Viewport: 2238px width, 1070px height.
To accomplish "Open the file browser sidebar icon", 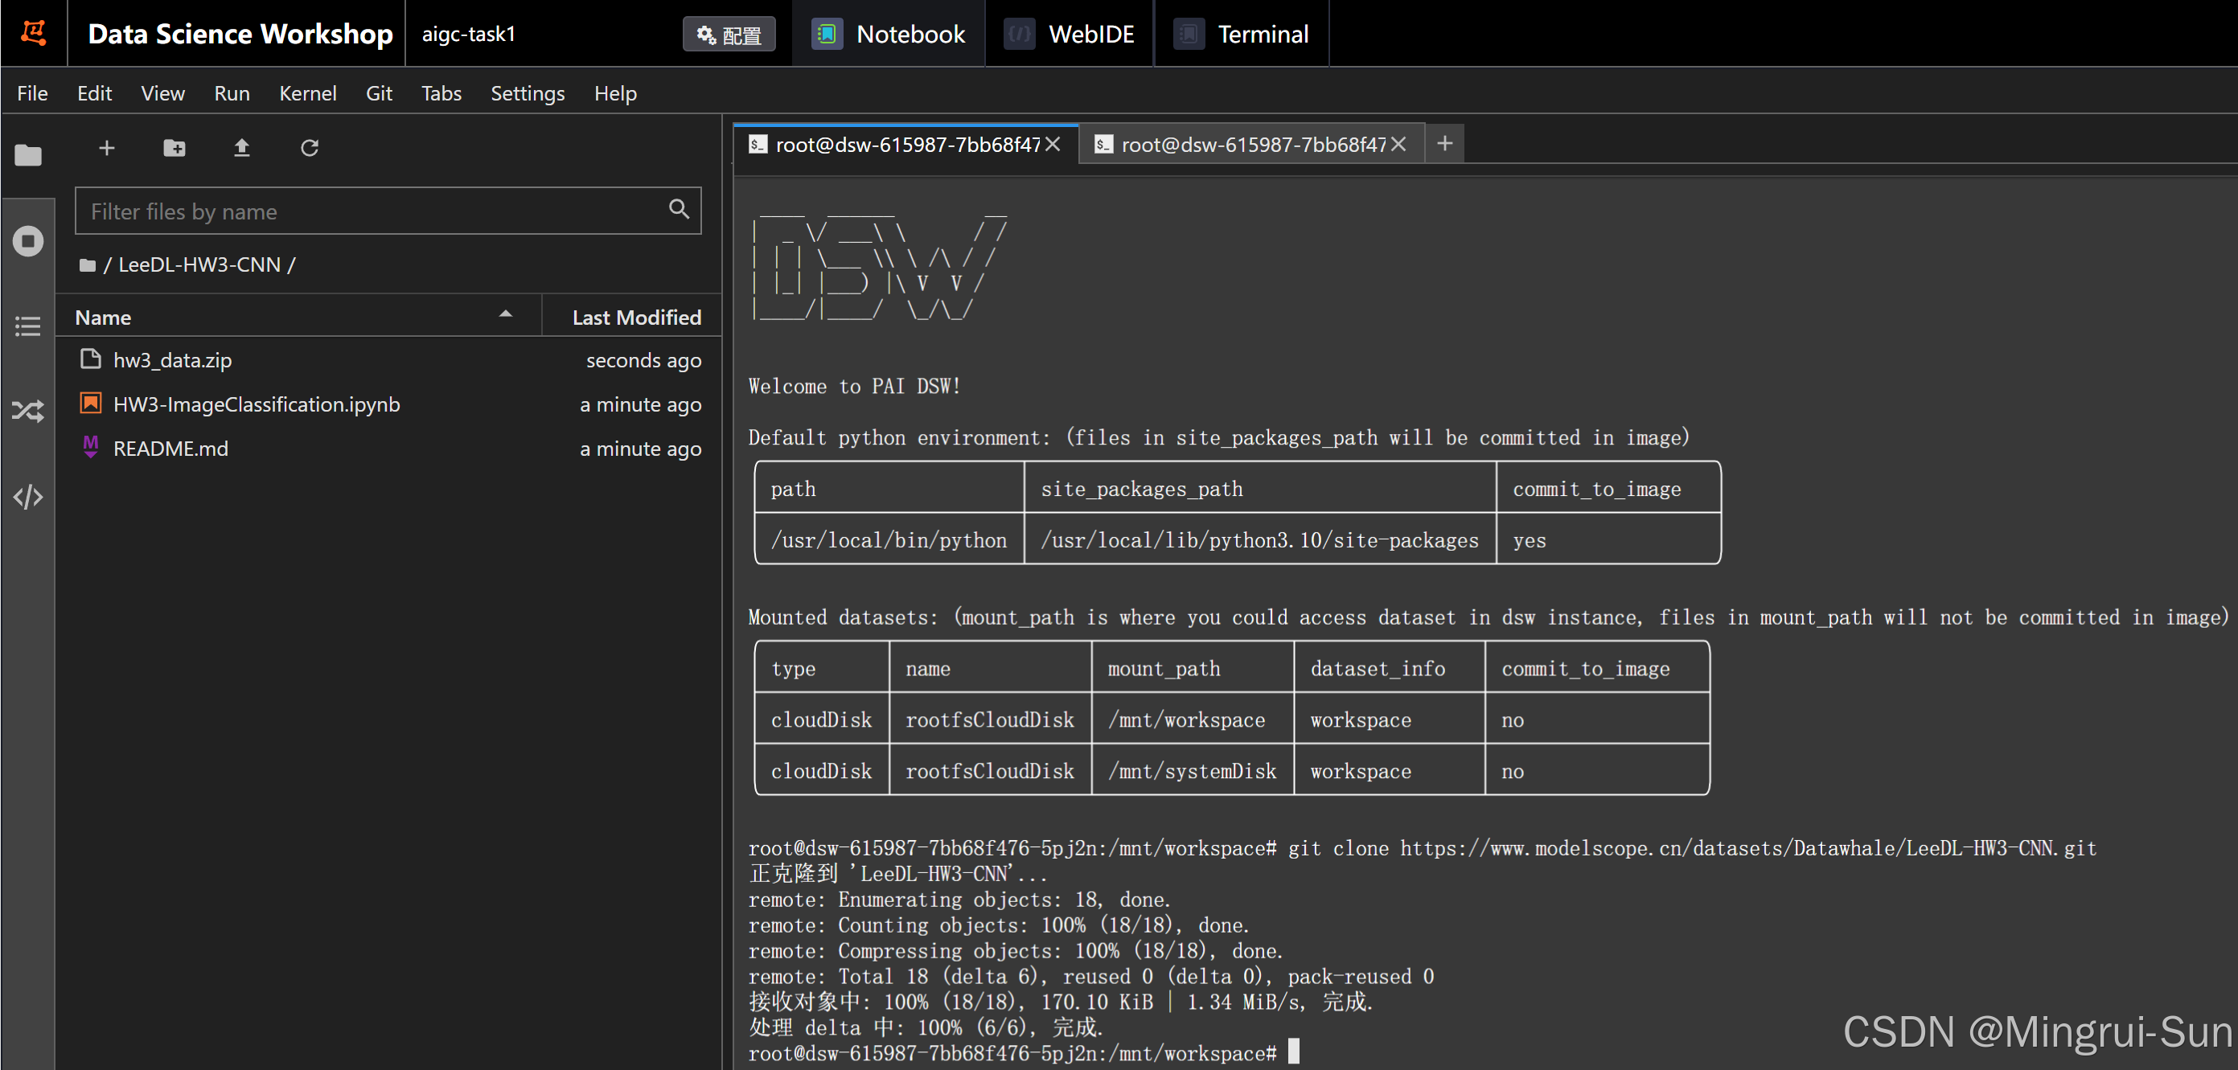I will click(28, 155).
